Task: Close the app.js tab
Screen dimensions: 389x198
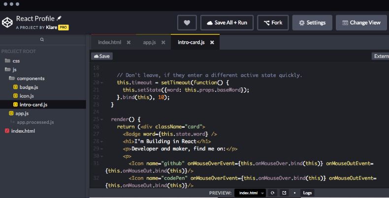Action: coord(163,42)
